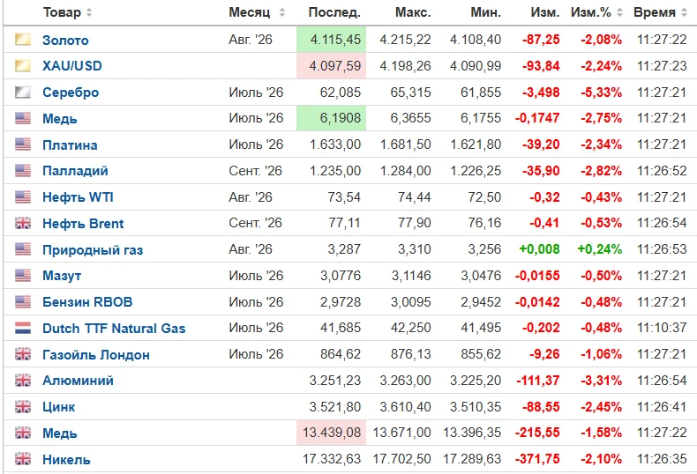
Task: Click the gold bar icon beside Золото
Action: tap(23, 40)
